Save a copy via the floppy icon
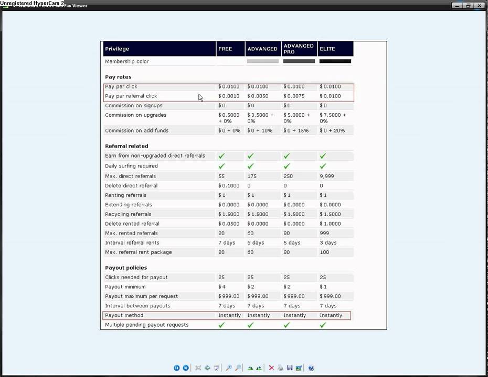488x377 pixels. [x=290, y=368]
